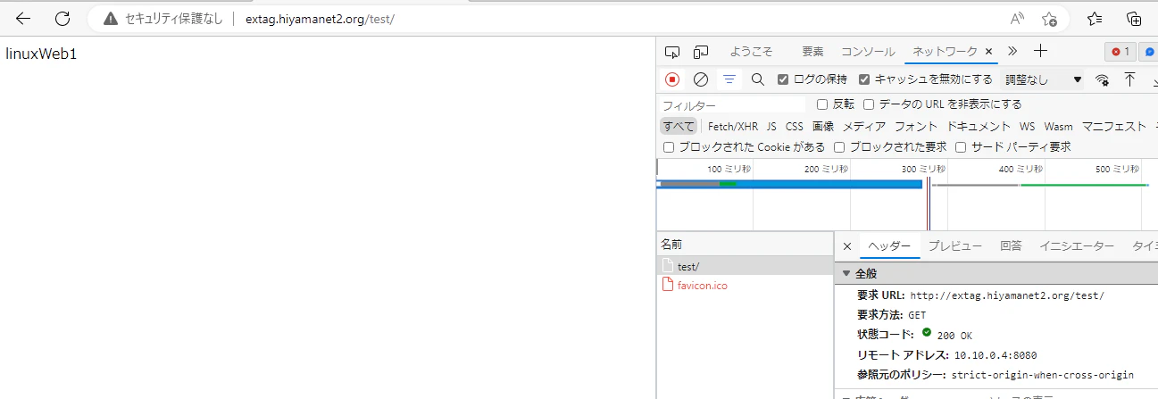Filter requests by 'WS'
Image resolution: width=1158 pixels, height=399 pixels.
(1028, 127)
